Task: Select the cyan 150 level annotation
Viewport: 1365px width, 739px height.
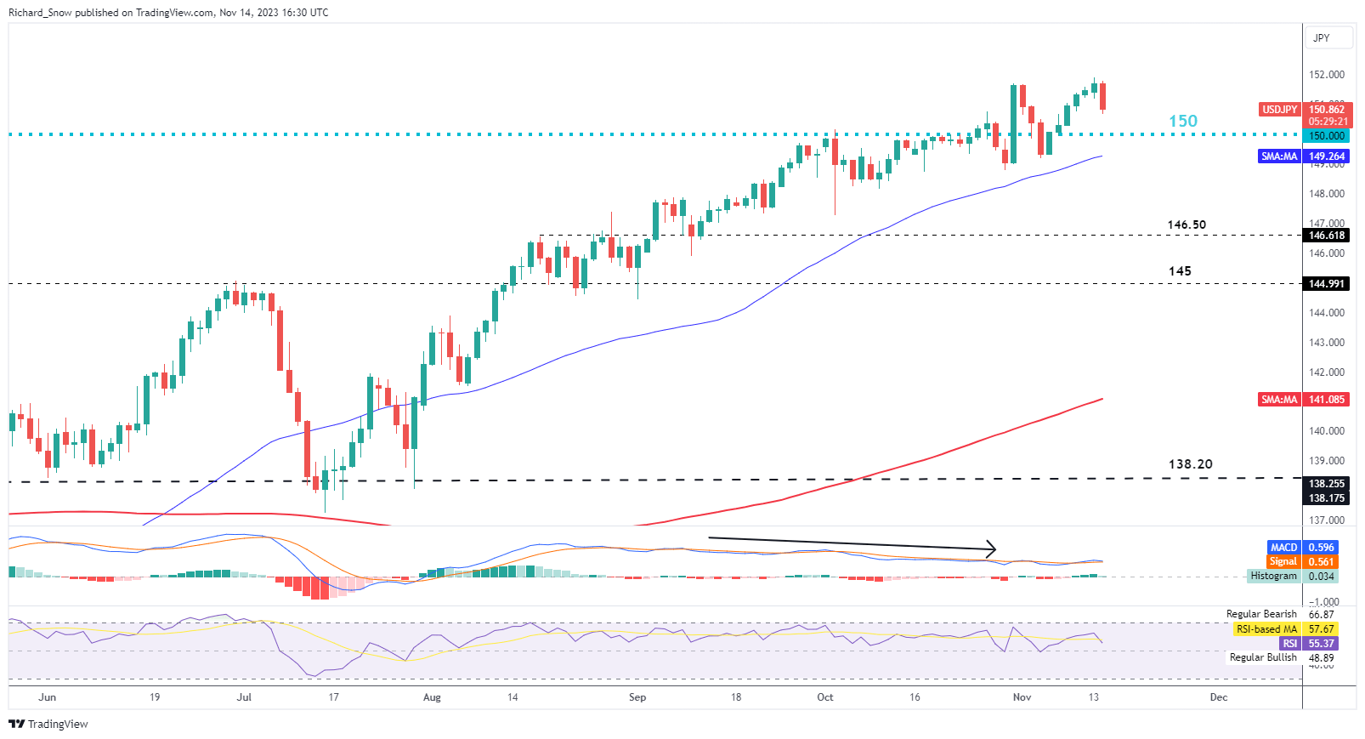Action: (x=1183, y=121)
